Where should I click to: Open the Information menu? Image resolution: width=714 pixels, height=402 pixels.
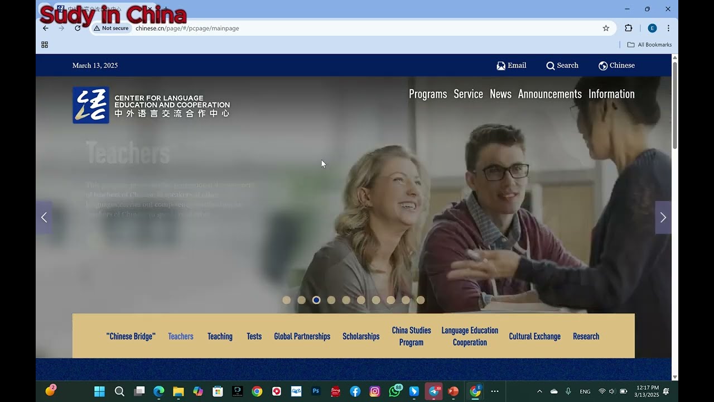[x=611, y=94]
